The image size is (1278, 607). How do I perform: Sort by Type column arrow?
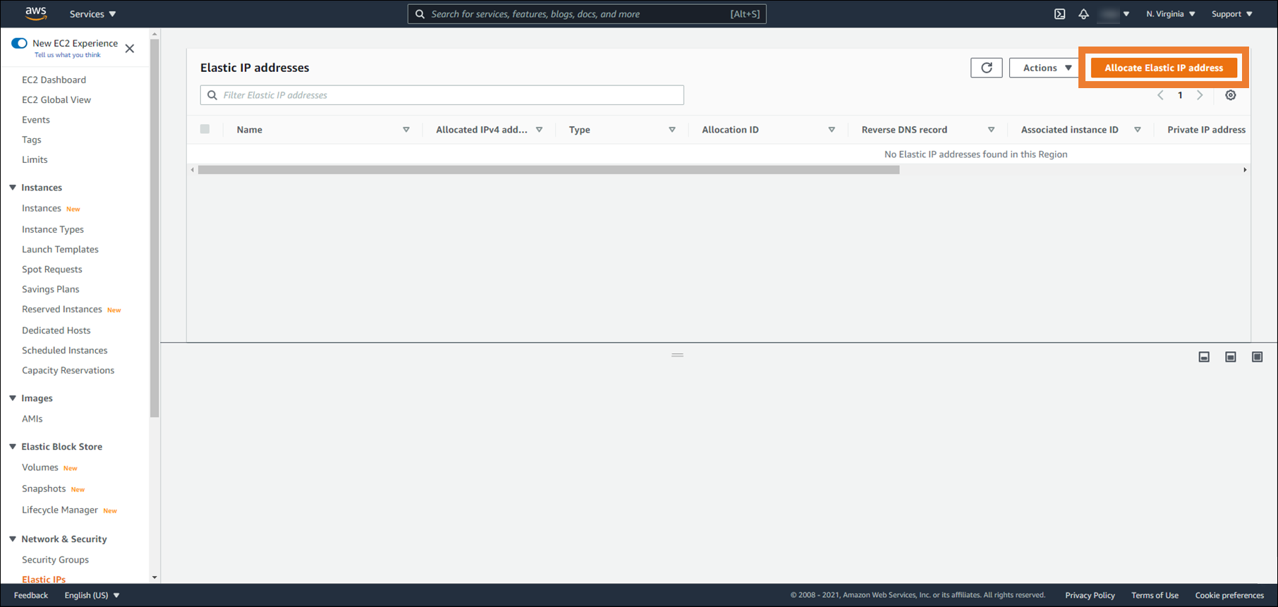[672, 130]
